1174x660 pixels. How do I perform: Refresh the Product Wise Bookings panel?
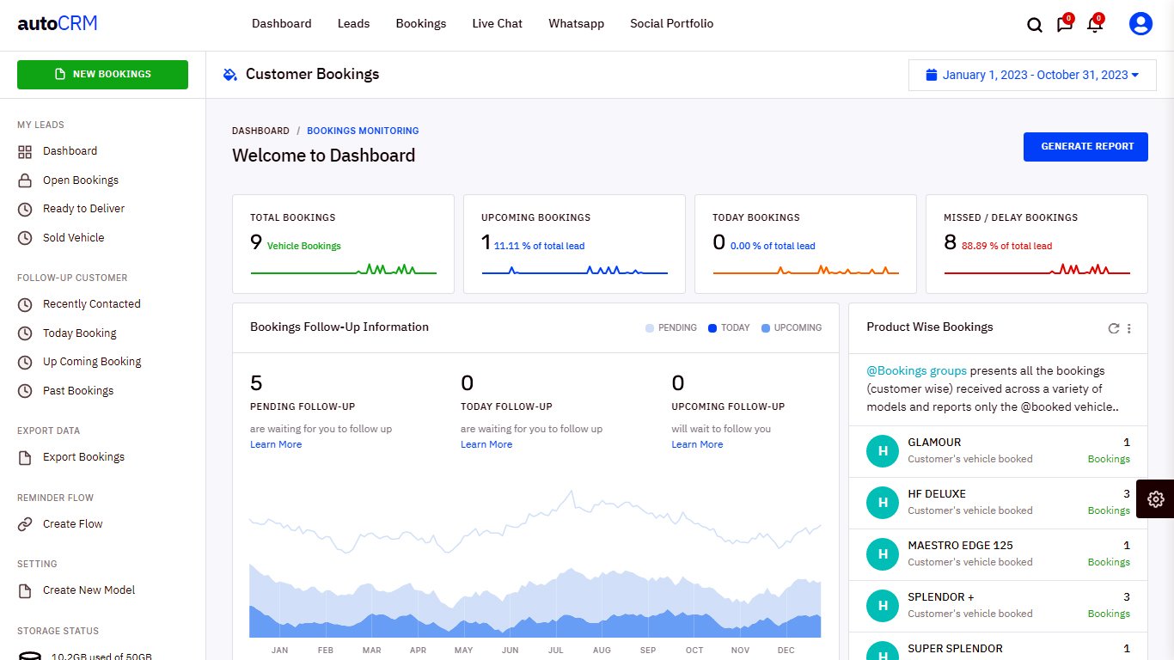point(1114,328)
